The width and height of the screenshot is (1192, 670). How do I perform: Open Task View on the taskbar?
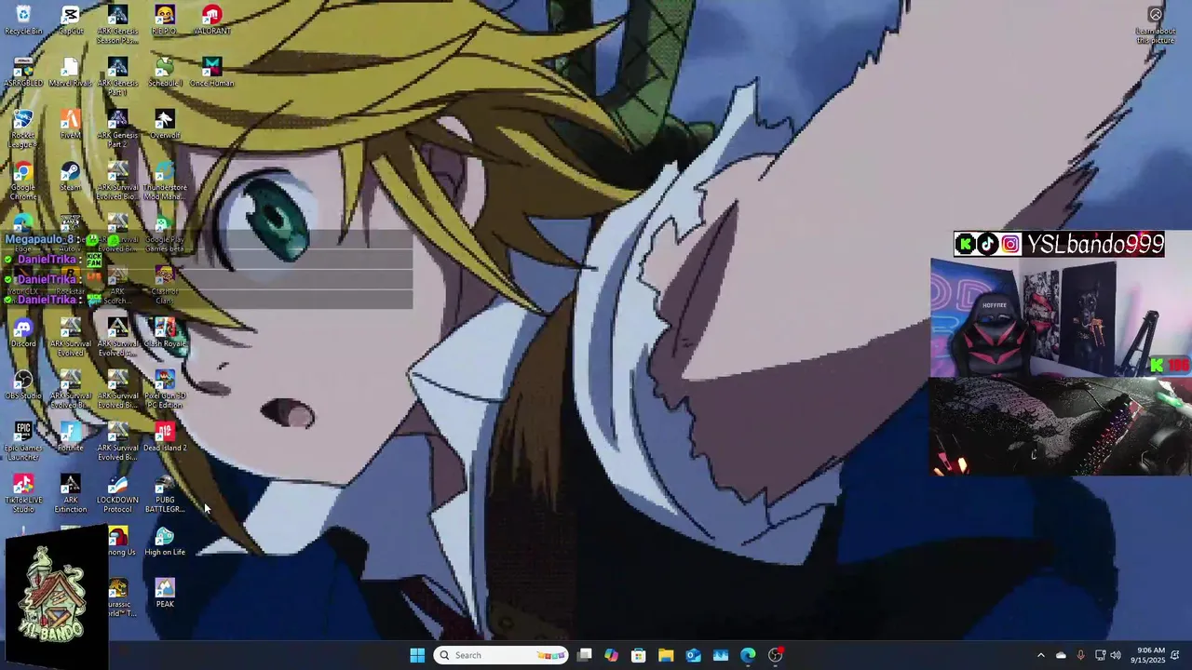[584, 655]
